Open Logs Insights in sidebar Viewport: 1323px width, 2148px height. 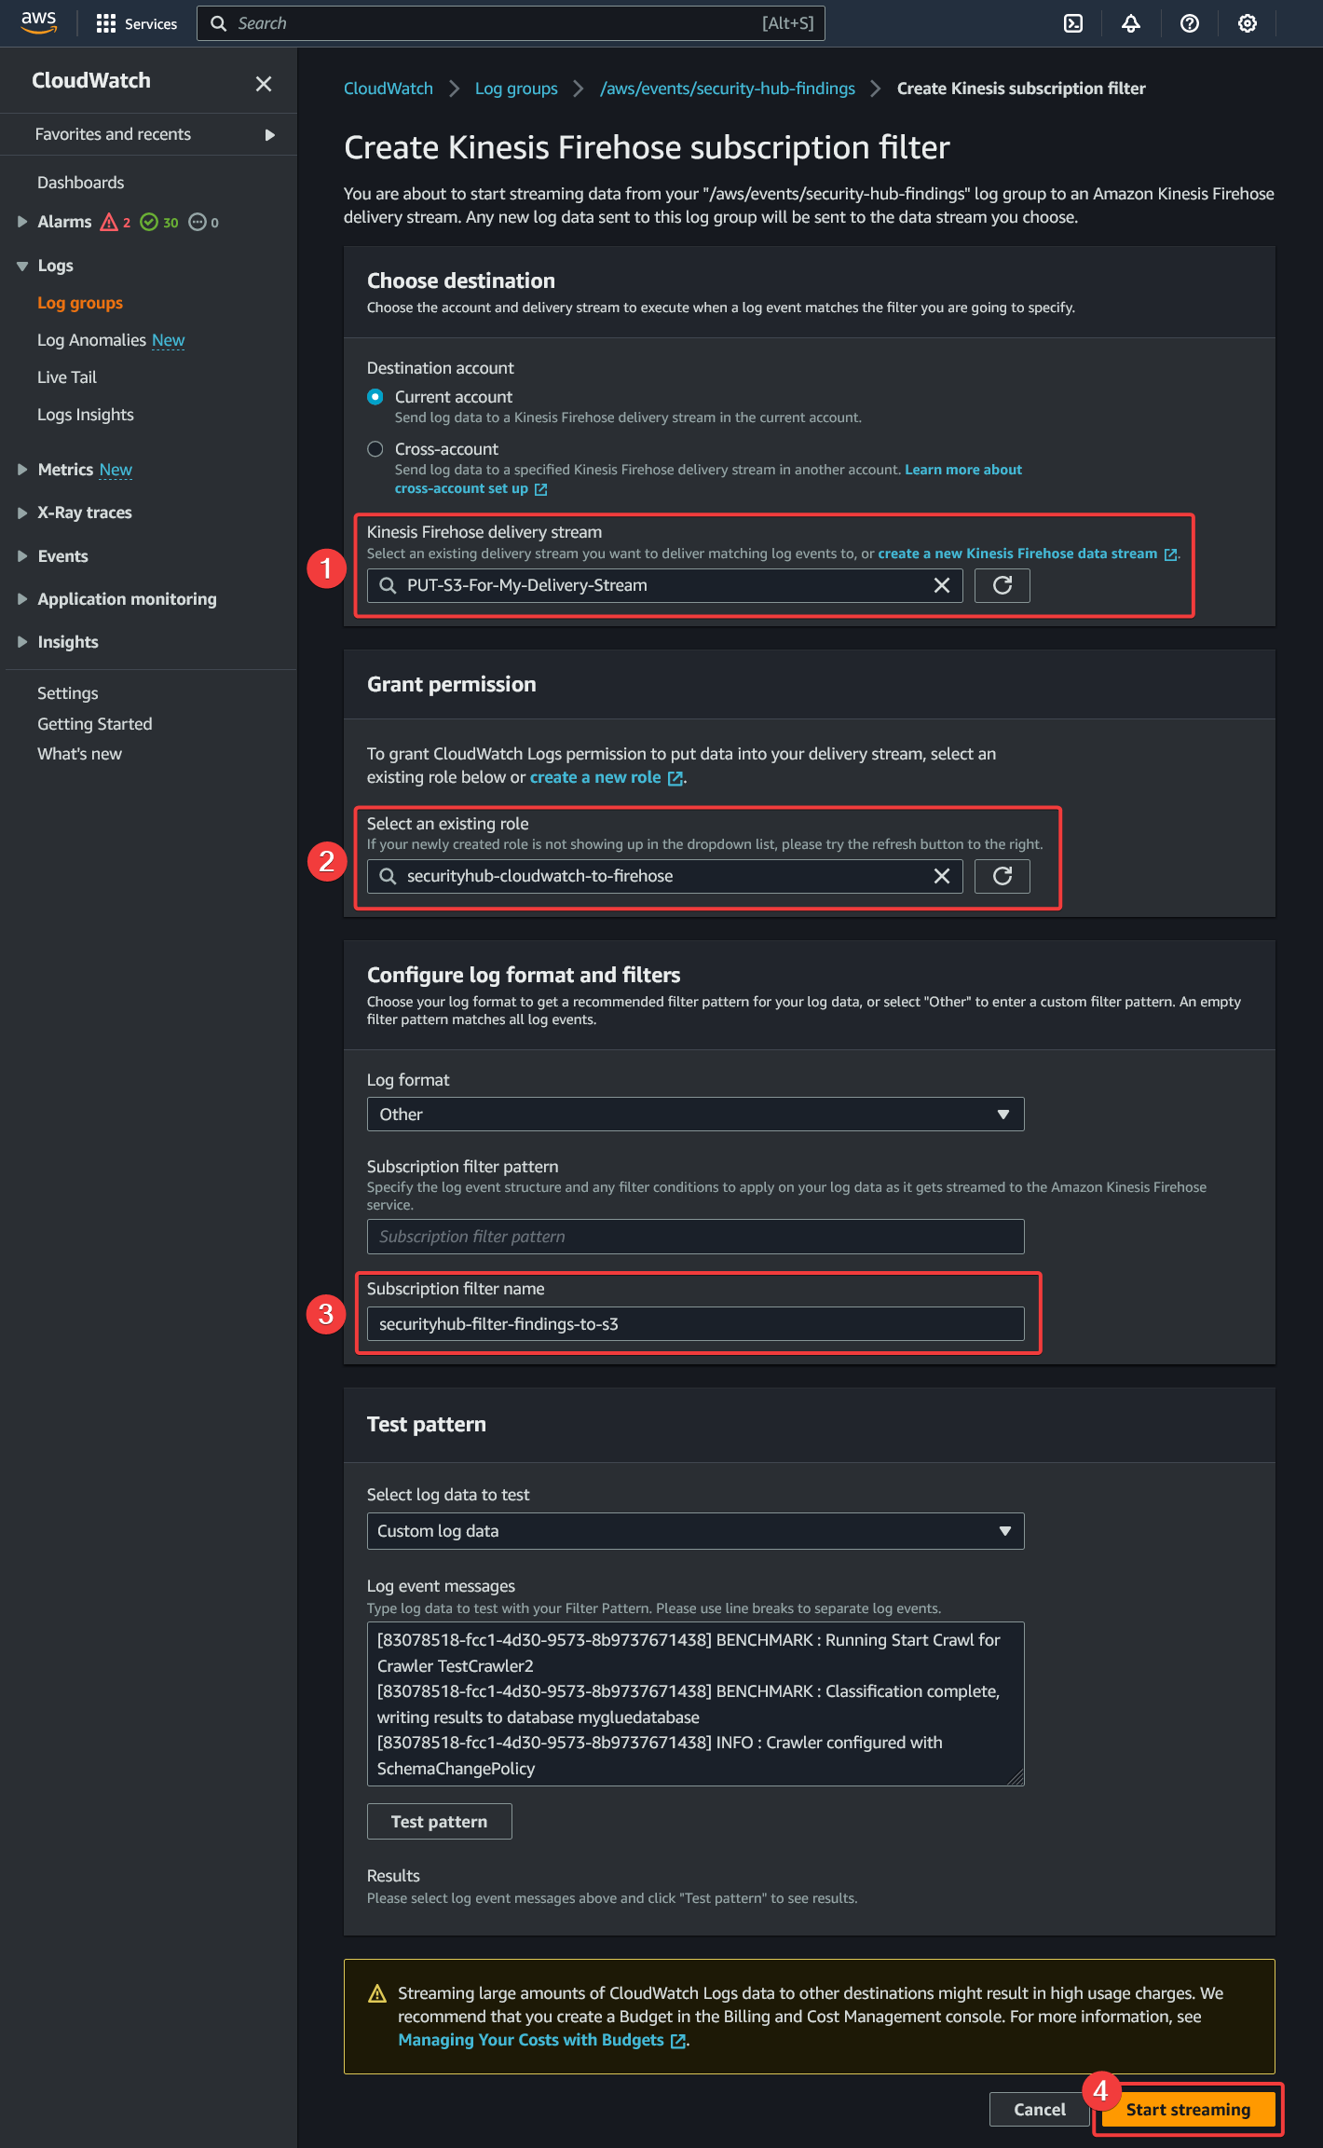pyautogui.click(x=86, y=415)
